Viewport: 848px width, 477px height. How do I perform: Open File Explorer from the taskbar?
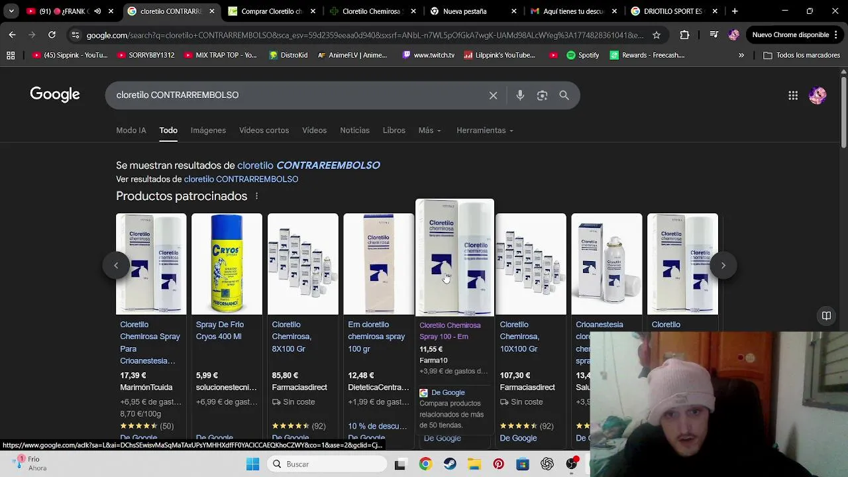[x=474, y=464]
